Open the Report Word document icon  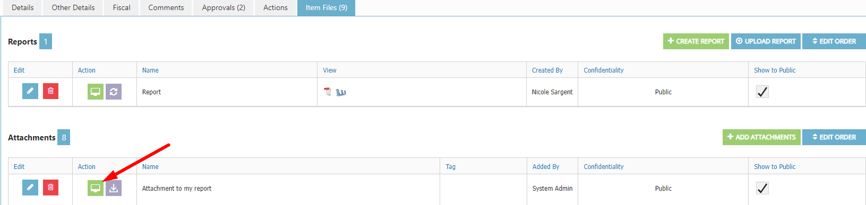[x=341, y=92]
